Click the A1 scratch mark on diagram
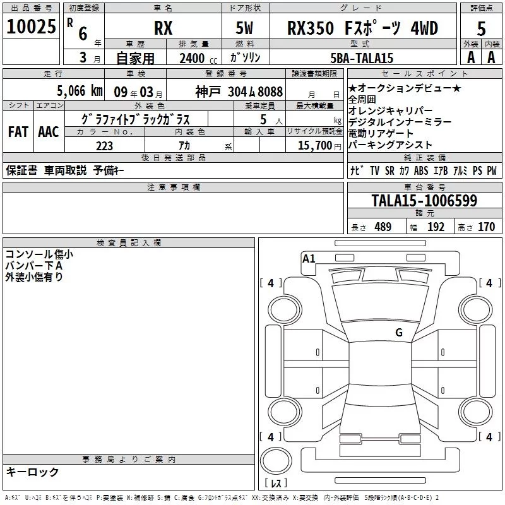Image resolution: width=505 pixels, height=505 pixels. tap(309, 259)
